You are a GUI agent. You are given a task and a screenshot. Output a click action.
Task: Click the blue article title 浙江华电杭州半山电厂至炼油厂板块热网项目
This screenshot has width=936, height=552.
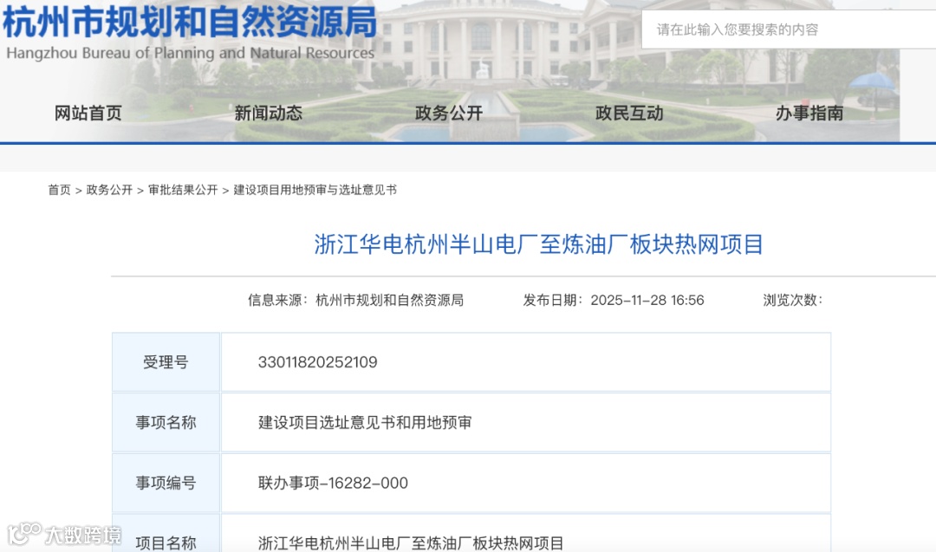pos(538,244)
